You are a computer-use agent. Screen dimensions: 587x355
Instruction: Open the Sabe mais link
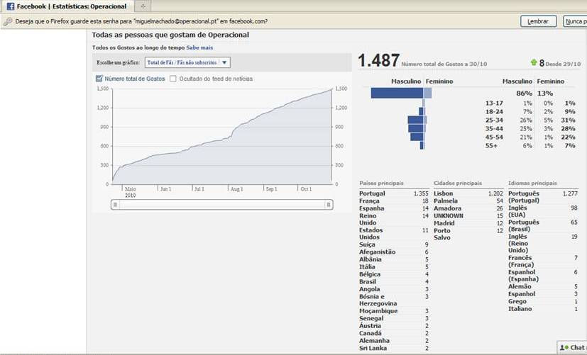tap(199, 47)
